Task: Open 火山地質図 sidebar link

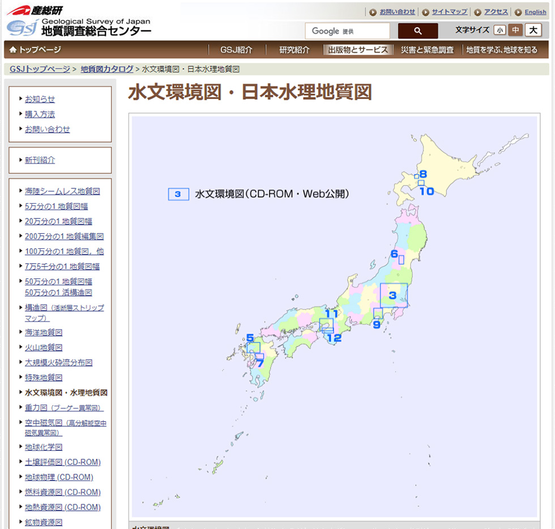Action: click(x=44, y=347)
